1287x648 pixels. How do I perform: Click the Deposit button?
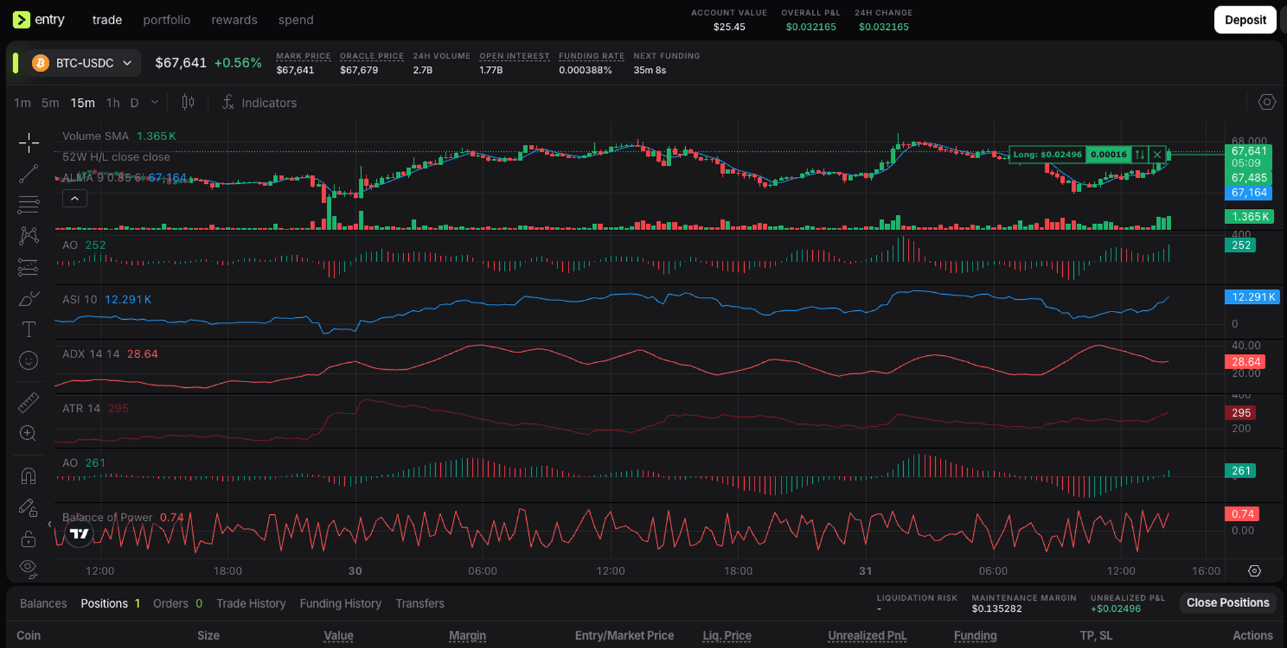[x=1245, y=20]
